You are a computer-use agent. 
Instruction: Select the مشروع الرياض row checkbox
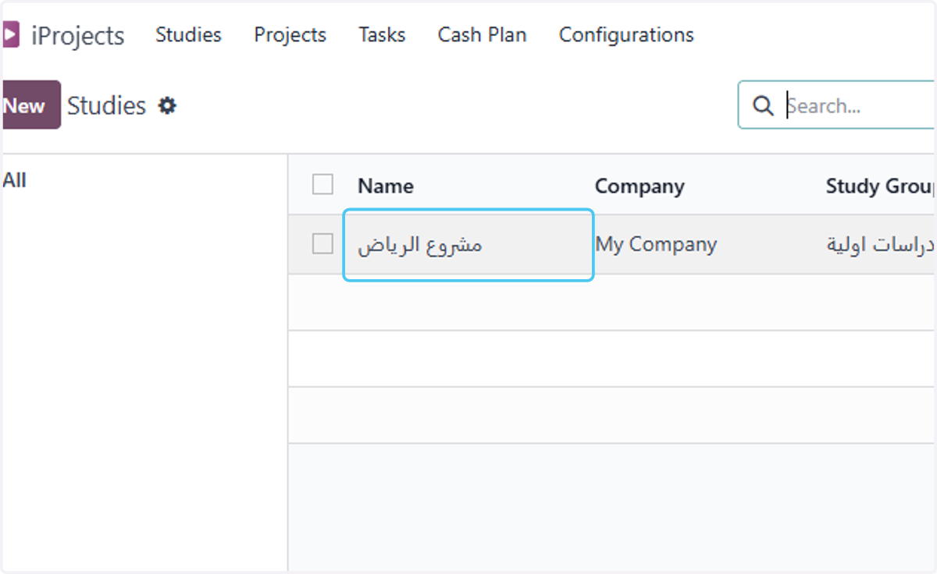(x=322, y=244)
